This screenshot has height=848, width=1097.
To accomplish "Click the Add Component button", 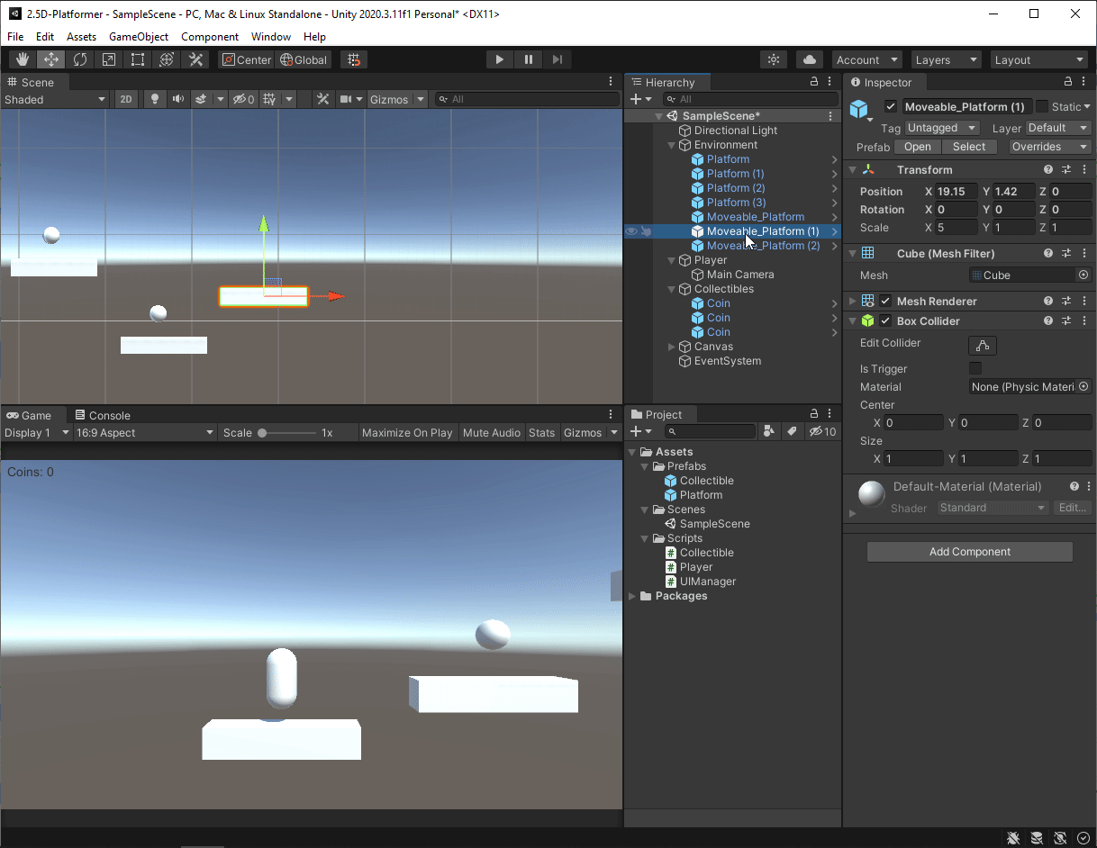I will pos(969,551).
